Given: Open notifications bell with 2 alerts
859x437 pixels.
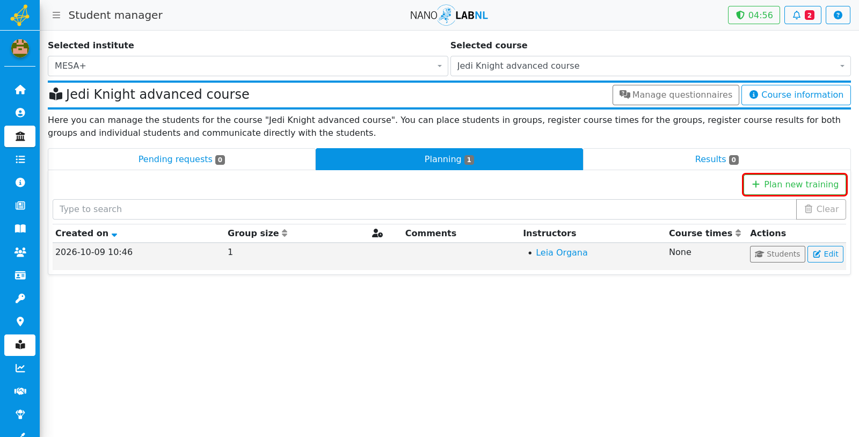Looking at the screenshot, I should pos(803,15).
